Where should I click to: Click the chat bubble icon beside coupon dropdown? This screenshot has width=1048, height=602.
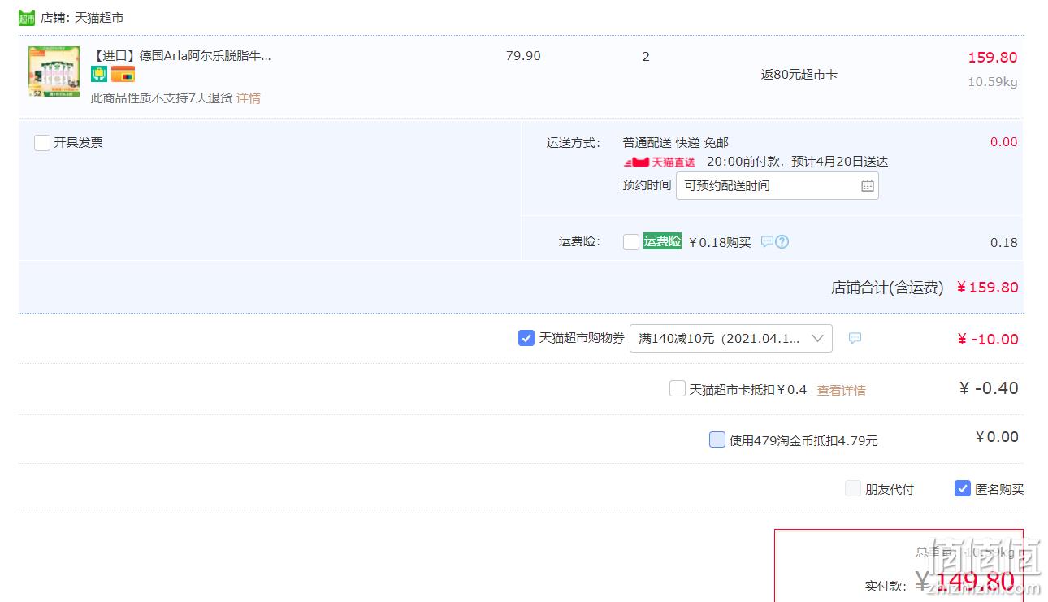tap(855, 338)
